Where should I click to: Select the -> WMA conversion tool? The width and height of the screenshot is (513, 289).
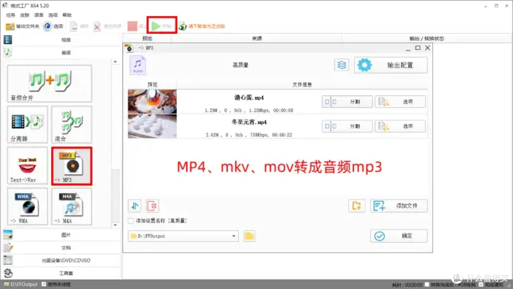tap(28, 206)
